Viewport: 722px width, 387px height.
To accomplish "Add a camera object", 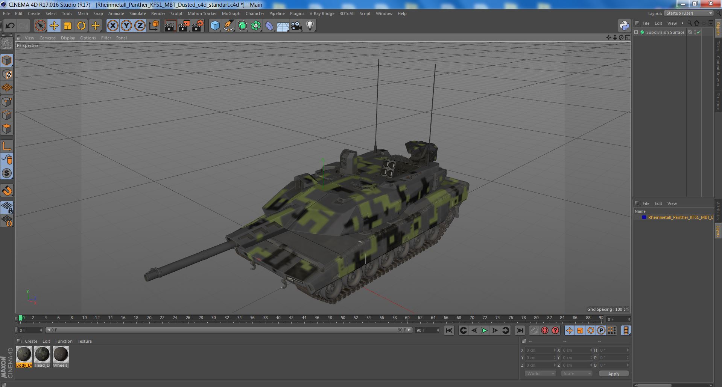I will point(296,26).
